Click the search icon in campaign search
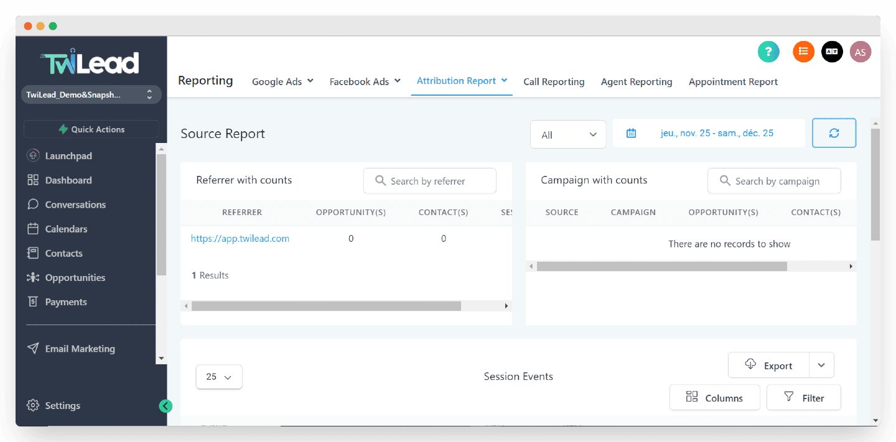This screenshot has width=896, height=442. (725, 180)
